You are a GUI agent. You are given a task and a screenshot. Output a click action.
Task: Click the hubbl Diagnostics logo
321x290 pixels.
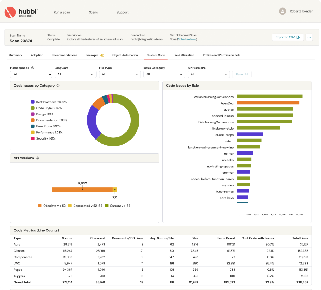click(21, 12)
